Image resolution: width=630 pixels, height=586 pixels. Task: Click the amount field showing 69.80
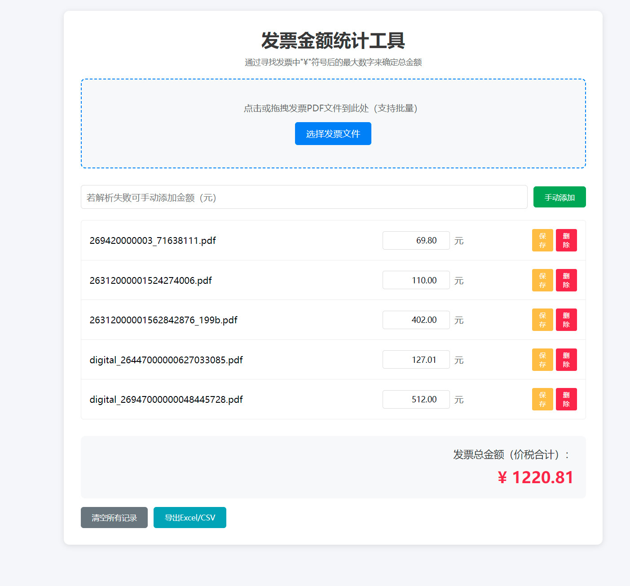[x=416, y=240]
